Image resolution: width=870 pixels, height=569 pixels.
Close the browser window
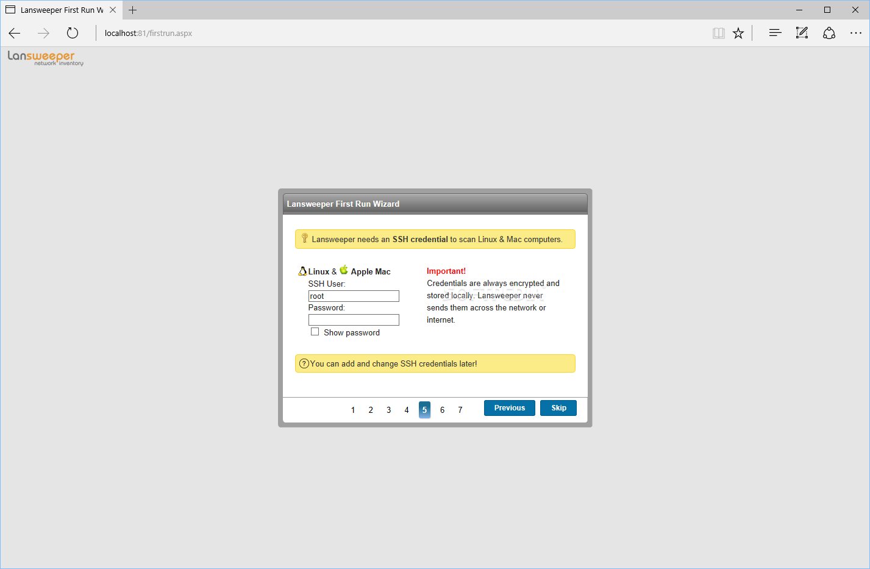tap(855, 10)
